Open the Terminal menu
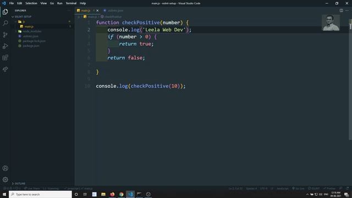Viewport: 352px width, 198px height. 71,3
